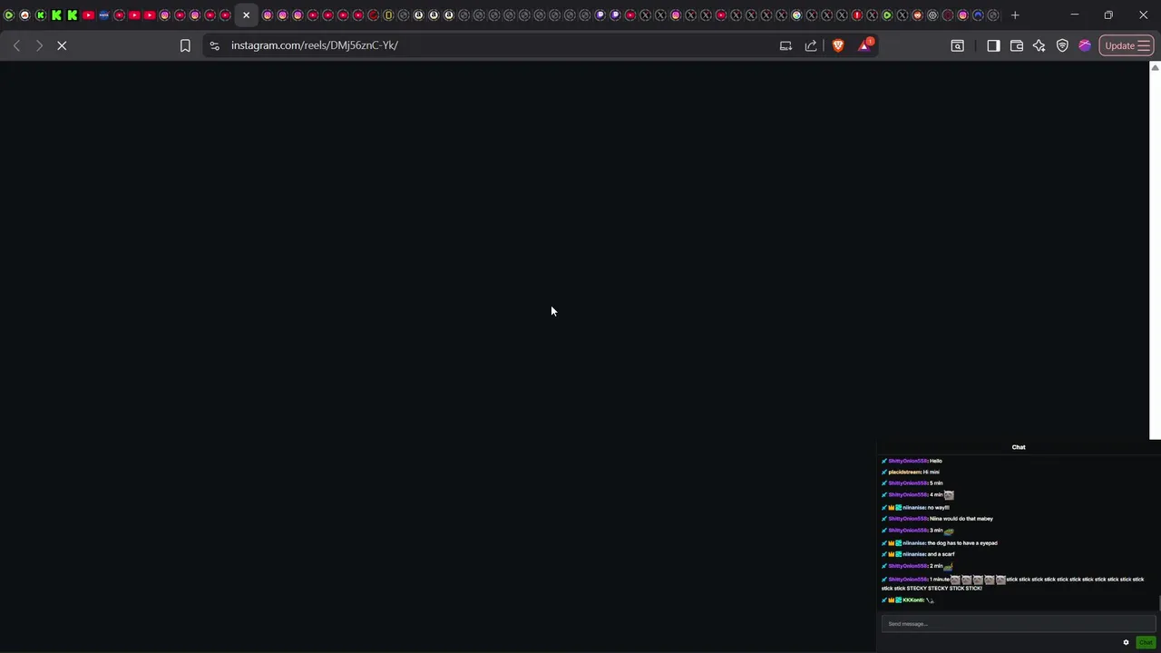Click the "STECKY STECKY STICK STICK!" message

click(x=944, y=588)
